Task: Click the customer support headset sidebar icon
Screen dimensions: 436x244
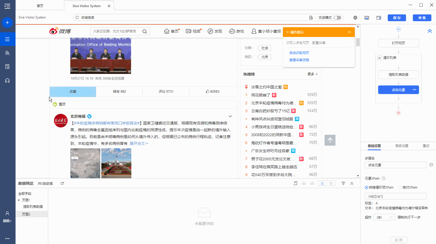Action: click(7, 81)
